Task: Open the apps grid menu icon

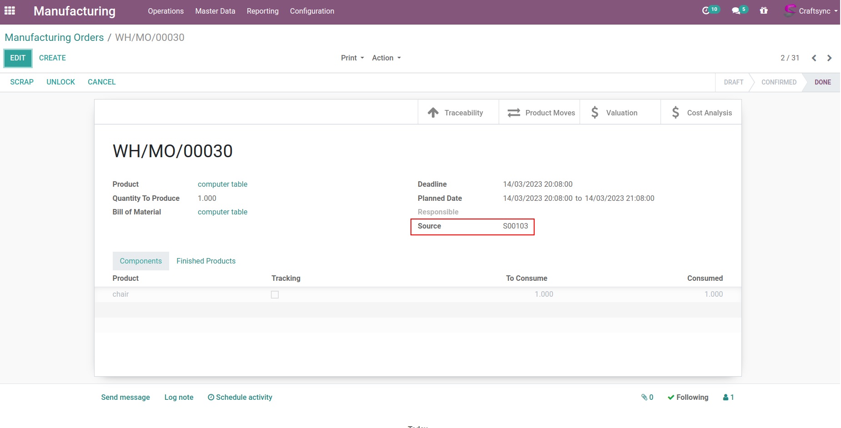Action: (x=10, y=10)
